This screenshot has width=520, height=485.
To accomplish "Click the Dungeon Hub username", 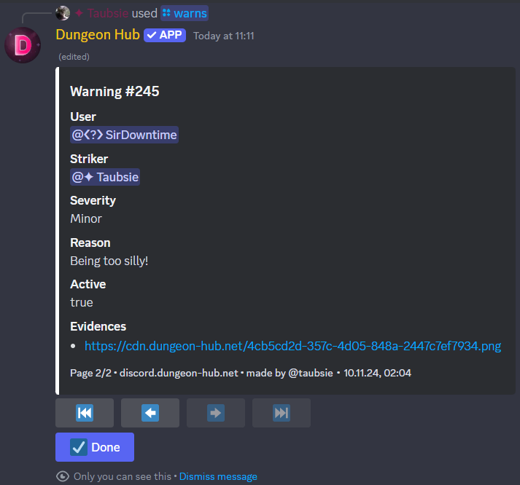I will point(98,35).
